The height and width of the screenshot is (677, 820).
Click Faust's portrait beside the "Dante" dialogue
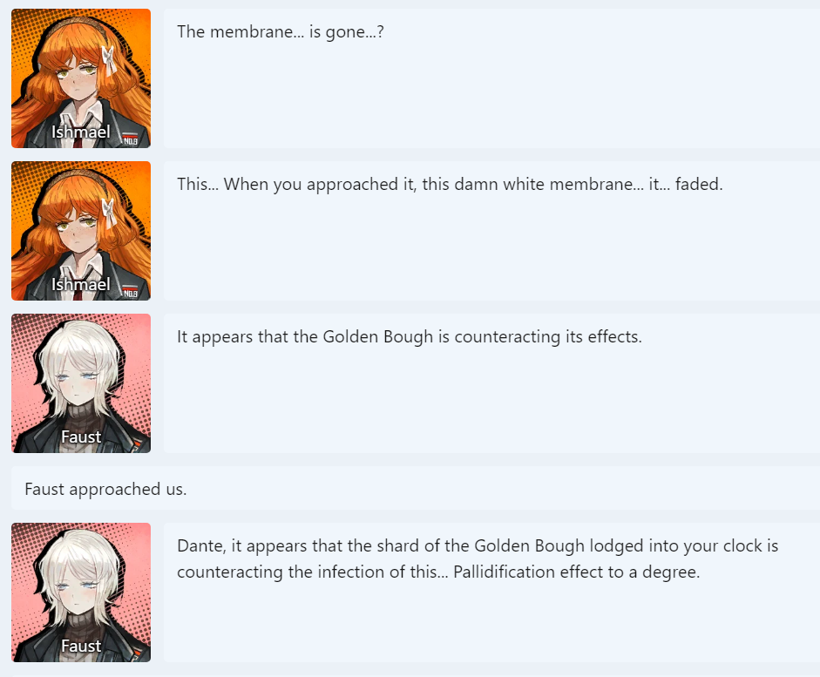[x=81, y=592]
